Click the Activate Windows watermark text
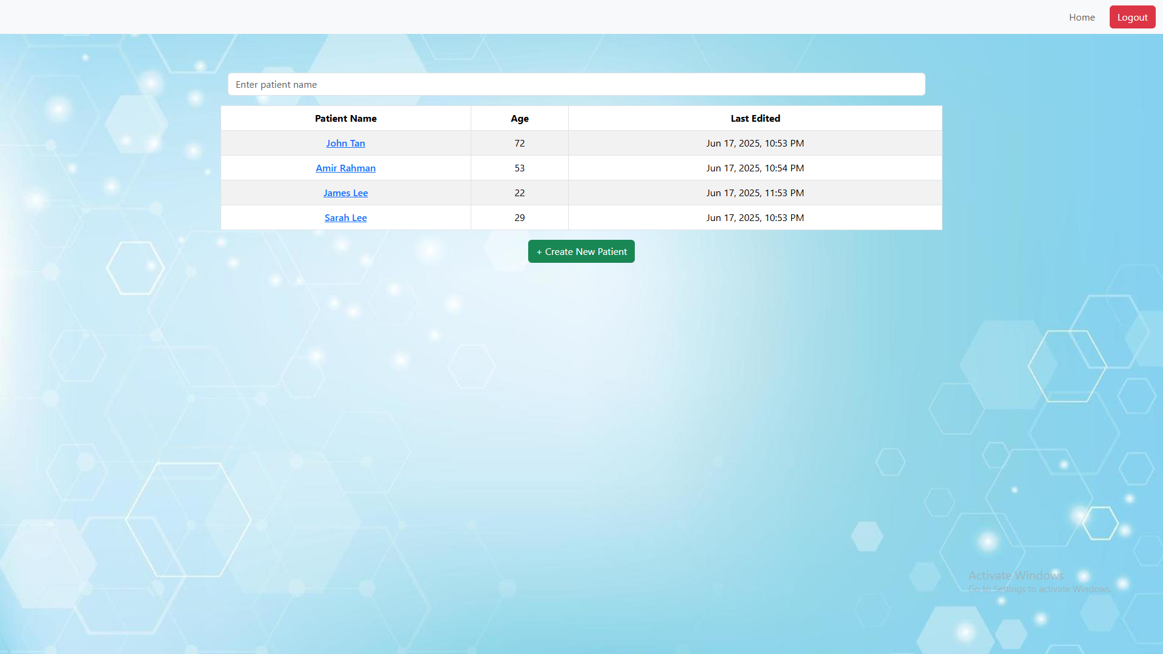Screen dimensions: 1163x654 tap(1016, 575)
